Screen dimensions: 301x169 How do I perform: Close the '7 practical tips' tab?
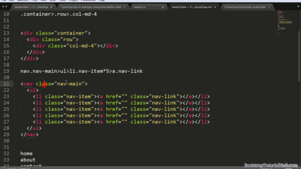click(x=124, y=7)
